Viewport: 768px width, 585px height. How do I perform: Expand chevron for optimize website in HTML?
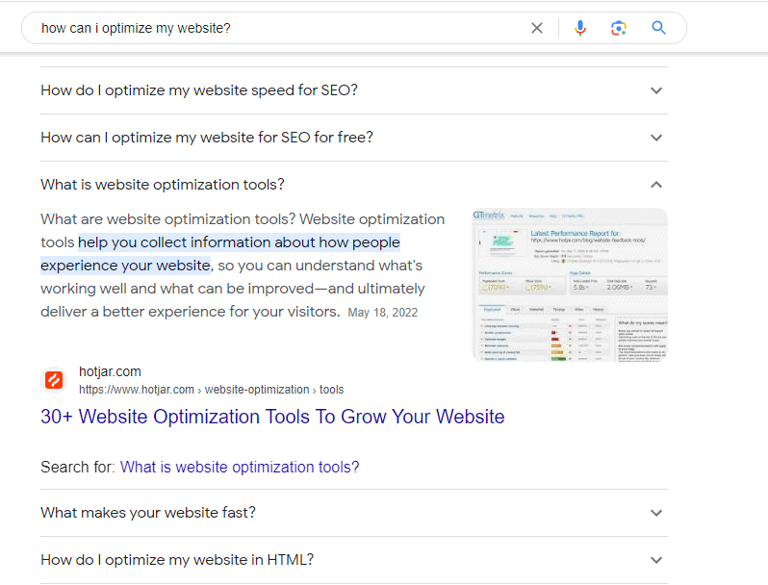656,560
